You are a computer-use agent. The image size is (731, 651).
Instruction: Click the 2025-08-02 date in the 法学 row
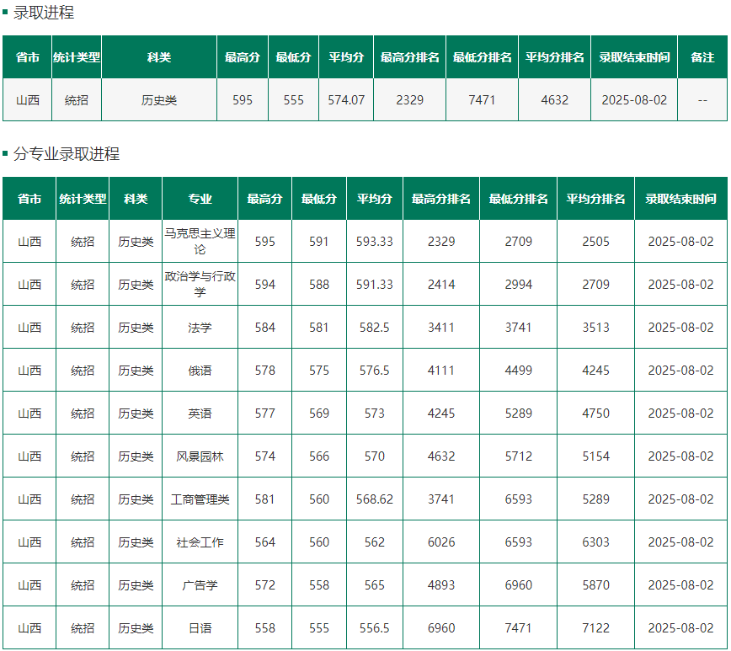pyautogui.click(x=680, y=328)
